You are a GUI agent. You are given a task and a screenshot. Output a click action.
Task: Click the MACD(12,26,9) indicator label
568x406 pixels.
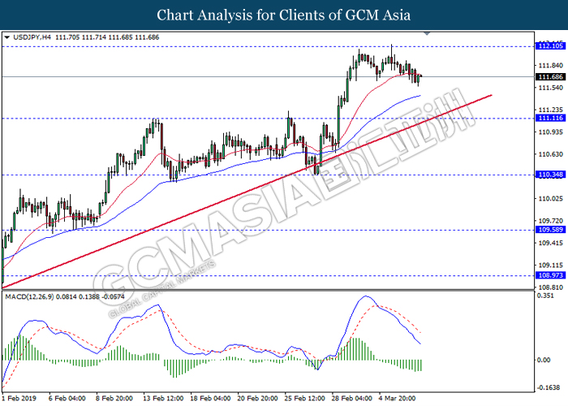click(29, 297)
